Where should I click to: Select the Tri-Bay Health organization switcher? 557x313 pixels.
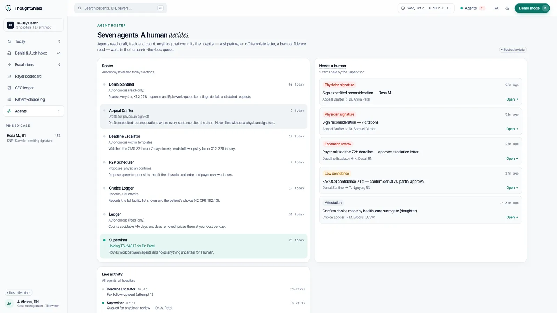pyautogui.click(x=34, y=25)
